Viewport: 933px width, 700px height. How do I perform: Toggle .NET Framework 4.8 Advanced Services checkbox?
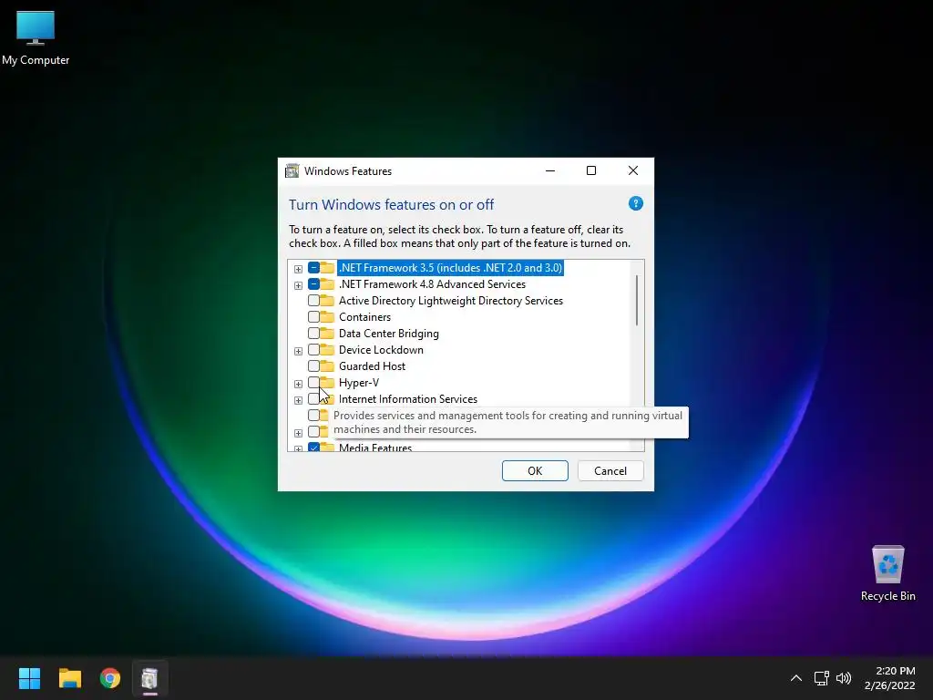click(313, 284)
